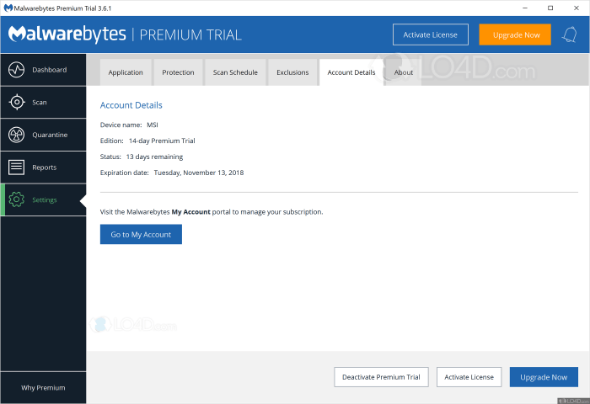Click Deactivate Premium Trial button
The image size is (590, 404).
tap(381, 377)
